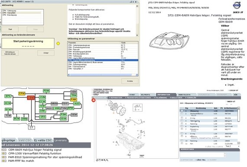This screenshot has height=167, width=247.
Task: Select the green SRS module box
Action: pos(42,117)
